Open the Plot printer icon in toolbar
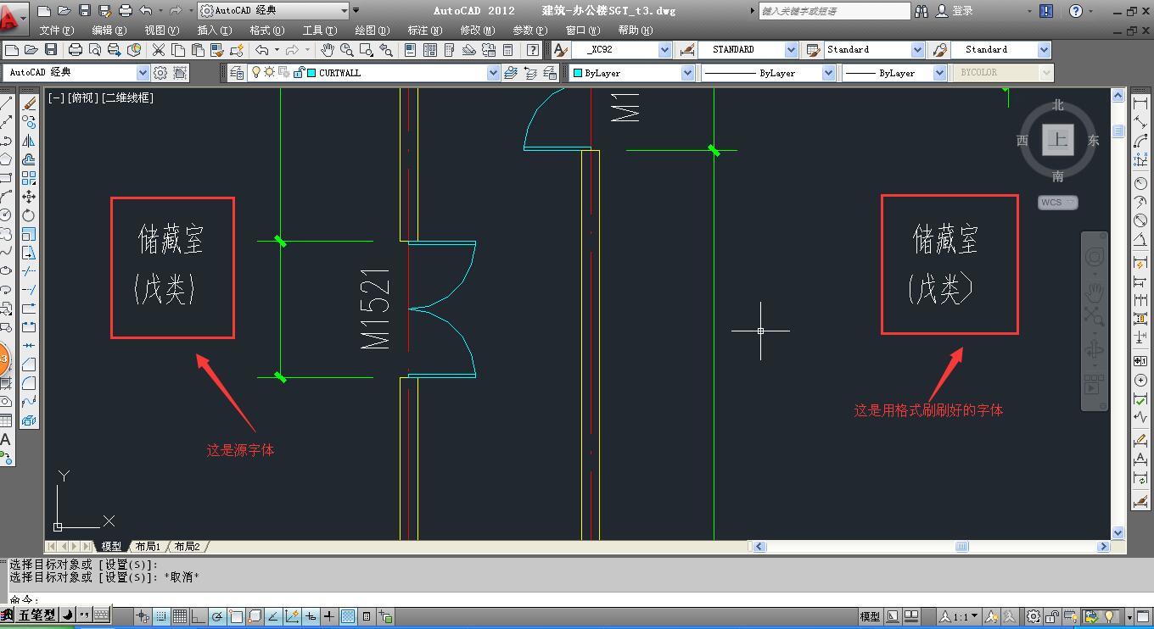 coord(76,50)
